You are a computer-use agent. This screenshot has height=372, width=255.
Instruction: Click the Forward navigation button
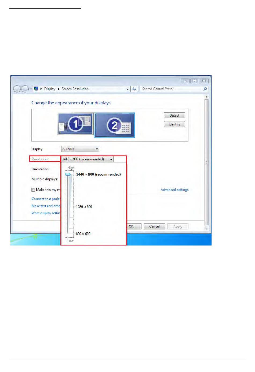click(25, 89)
